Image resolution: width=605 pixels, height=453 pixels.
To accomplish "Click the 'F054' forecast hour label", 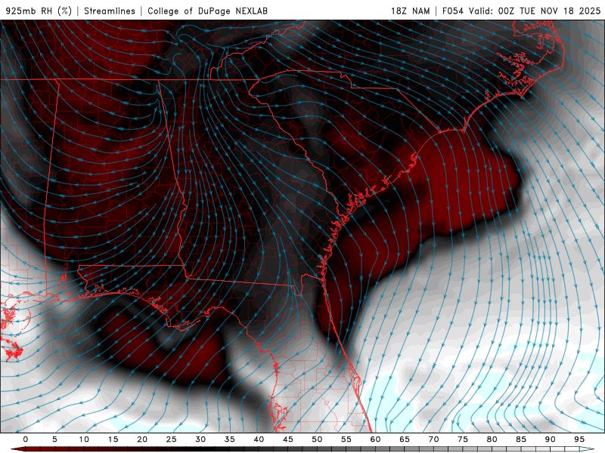I will pos(452,11).
